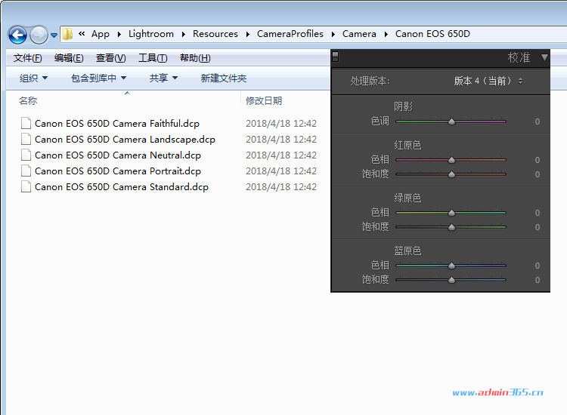Viewport: 567px width, 415px height.
Task: Open the 共享 dropdown
Action: click(x=163, y=78)
